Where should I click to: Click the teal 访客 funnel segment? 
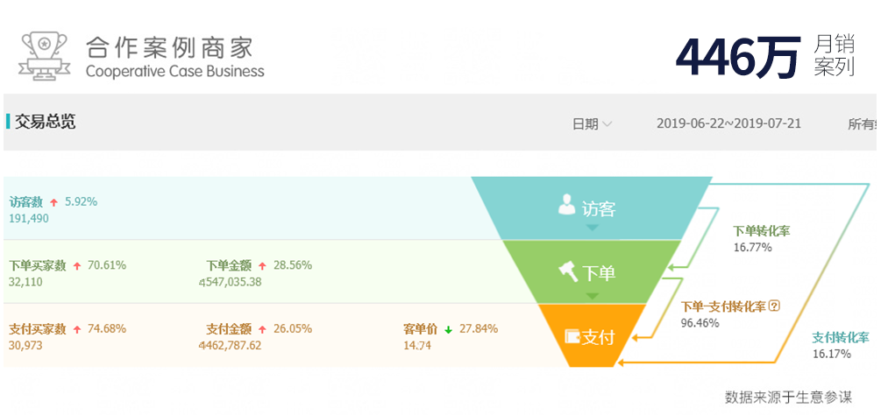[592, 208]
